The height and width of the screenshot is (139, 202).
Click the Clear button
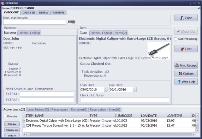186,49
